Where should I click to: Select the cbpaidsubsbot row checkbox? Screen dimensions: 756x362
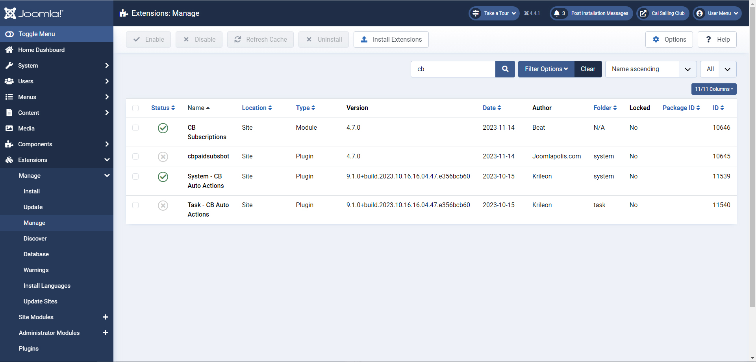pos(135,156)
